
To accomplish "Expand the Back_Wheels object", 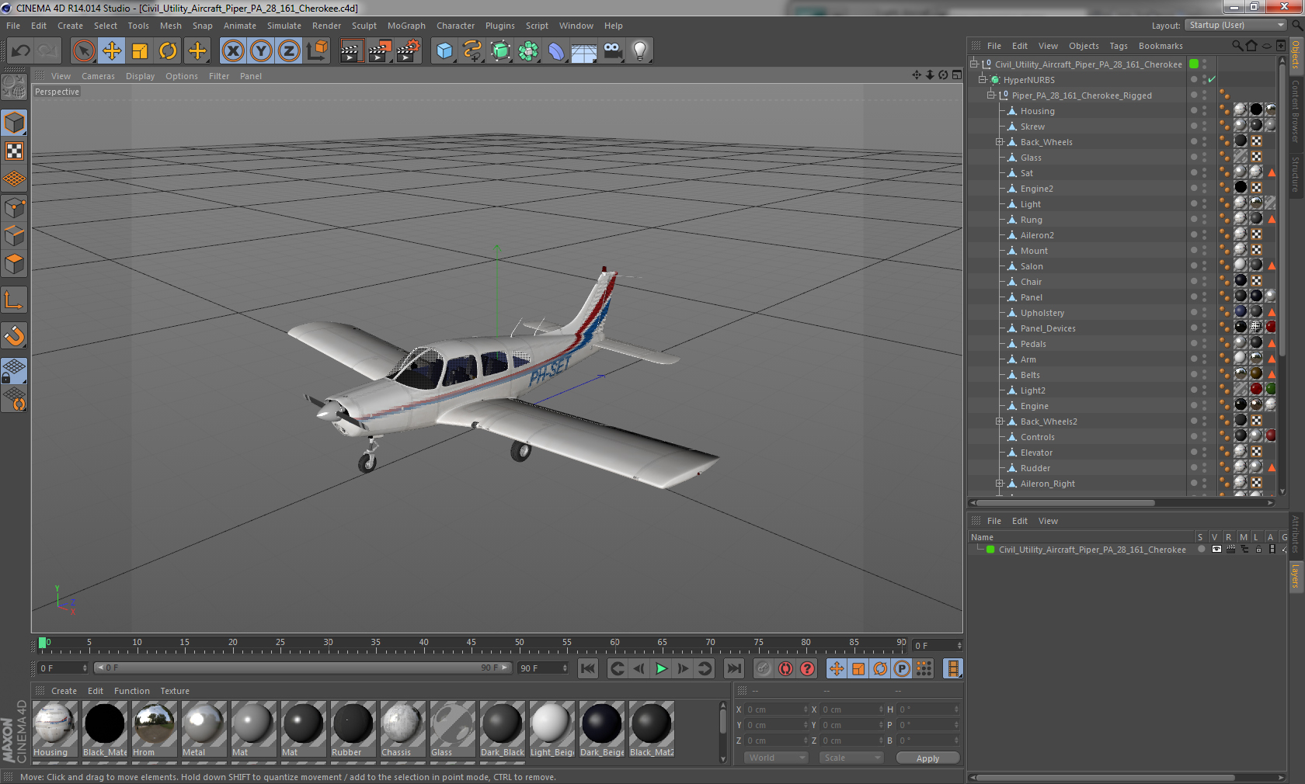I will click(x=1000, y=142).
